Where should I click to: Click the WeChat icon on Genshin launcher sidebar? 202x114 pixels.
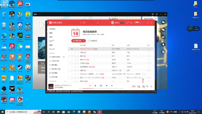(163, 30)
